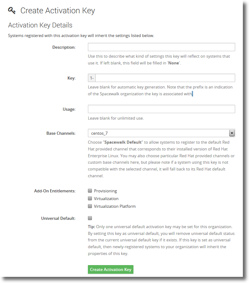Select the Usage limit input box
The height and width of the screenshot is (283, 249).
(x=161, y=109)
